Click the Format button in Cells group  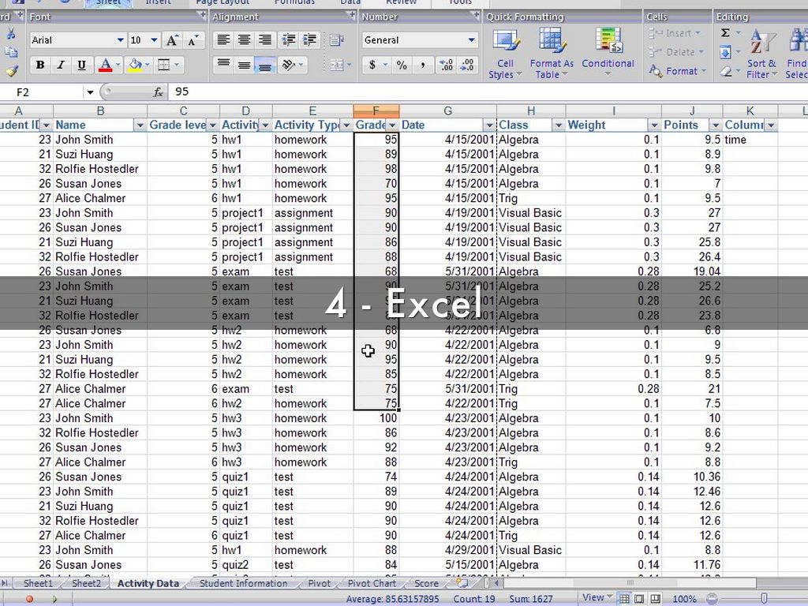(674, 71)
